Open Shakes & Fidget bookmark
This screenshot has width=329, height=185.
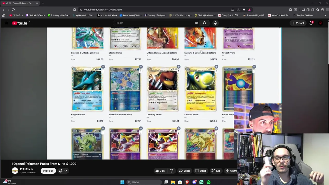(254, 15)
